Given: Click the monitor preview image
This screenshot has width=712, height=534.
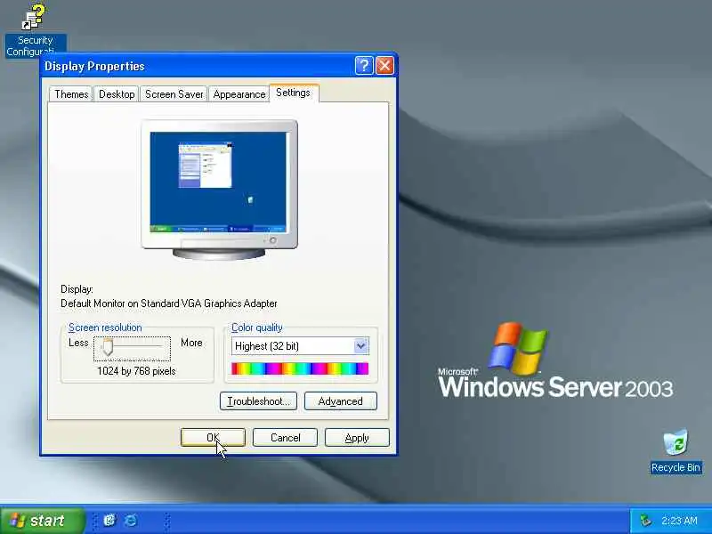Looking at the screenshot, I should click(219, 190).
